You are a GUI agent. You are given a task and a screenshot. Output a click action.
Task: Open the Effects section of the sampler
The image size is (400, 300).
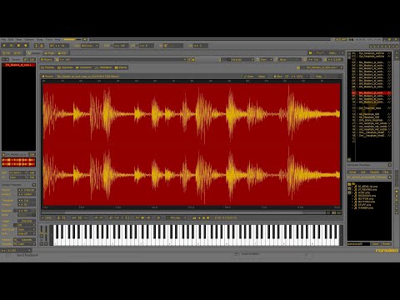coord(121,67)
